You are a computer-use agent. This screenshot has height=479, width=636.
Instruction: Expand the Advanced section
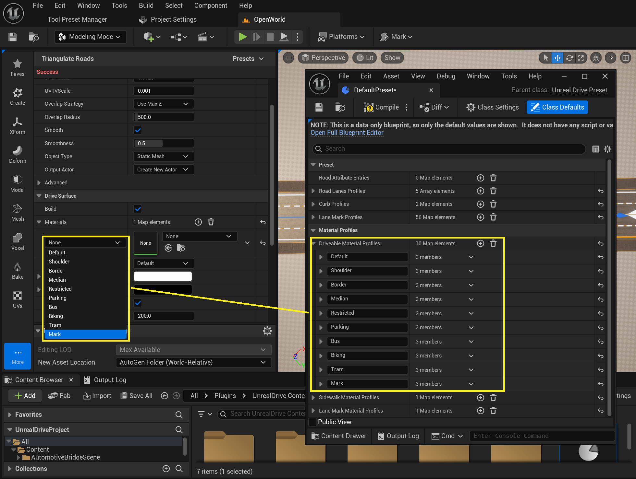coord(39,183)
